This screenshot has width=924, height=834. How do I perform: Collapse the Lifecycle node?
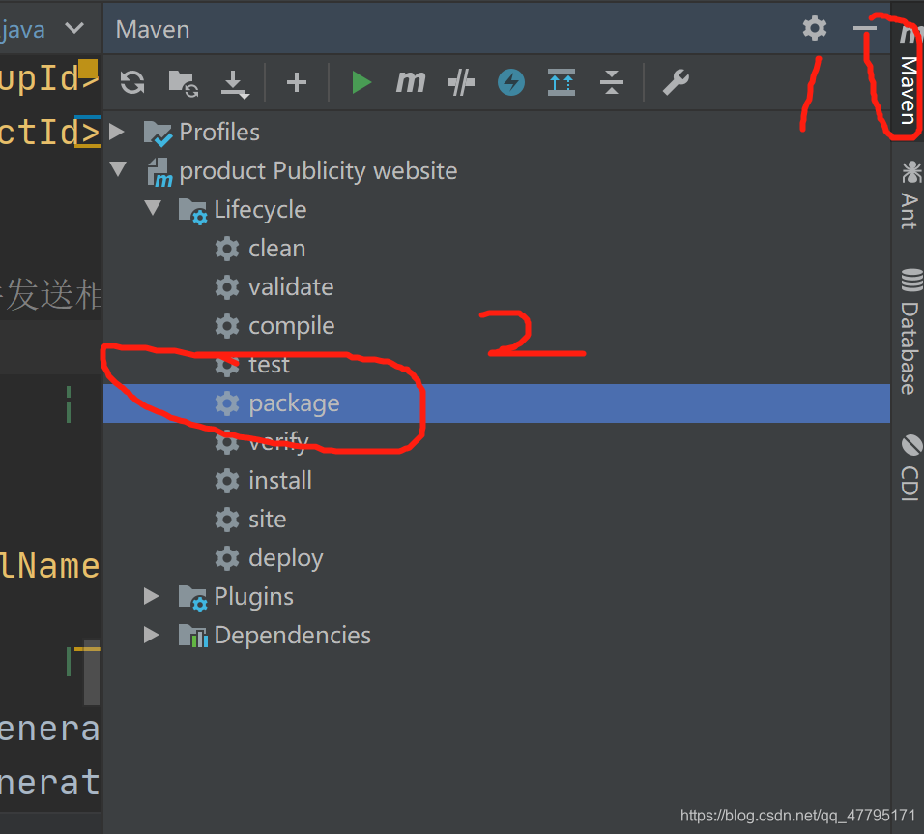[154, 208]
